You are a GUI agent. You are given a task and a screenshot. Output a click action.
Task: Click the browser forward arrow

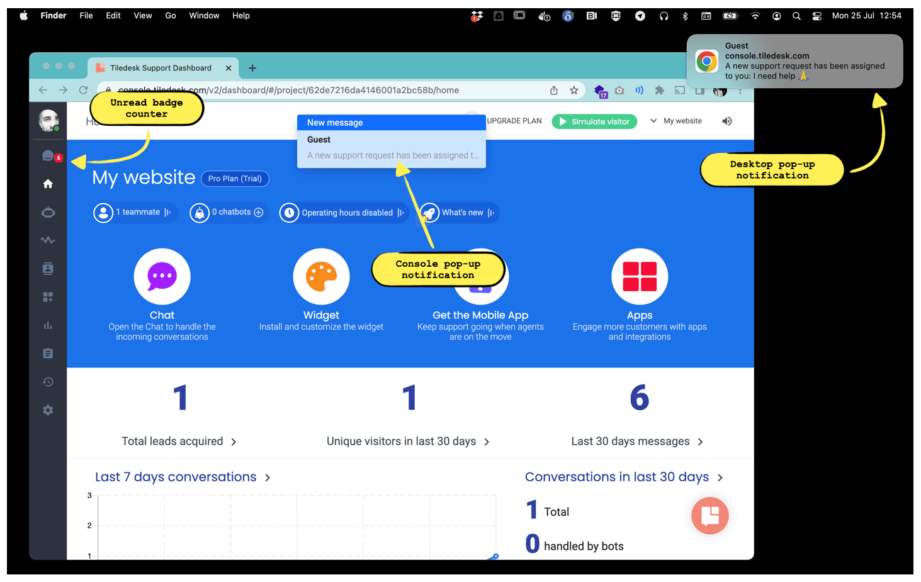(x=63, y=90)
